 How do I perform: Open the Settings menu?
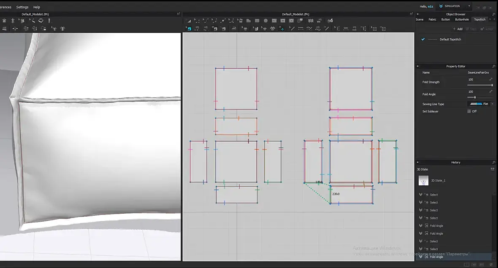(22, 7)
